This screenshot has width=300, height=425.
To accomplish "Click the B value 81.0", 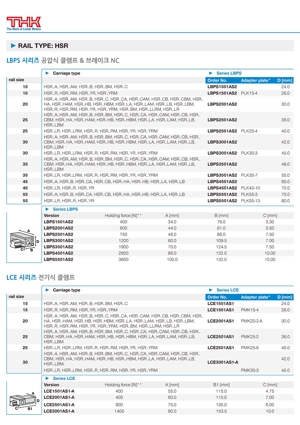I will point(221,228).
